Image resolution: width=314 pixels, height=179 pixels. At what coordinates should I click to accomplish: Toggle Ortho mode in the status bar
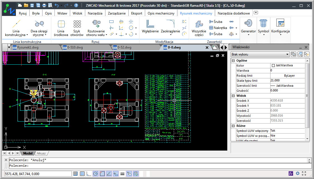click(89, 174)
